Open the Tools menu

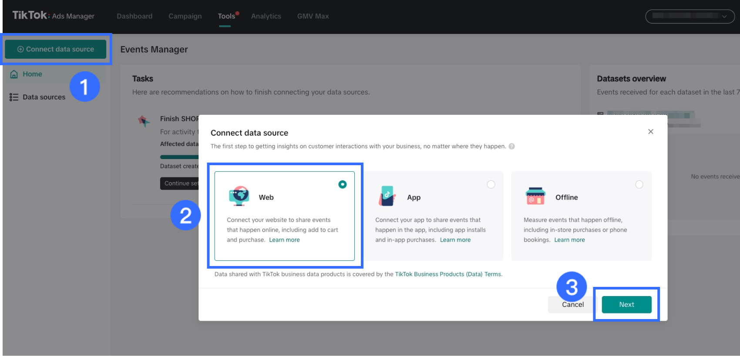pyautogui.click(x=226, y=16)
